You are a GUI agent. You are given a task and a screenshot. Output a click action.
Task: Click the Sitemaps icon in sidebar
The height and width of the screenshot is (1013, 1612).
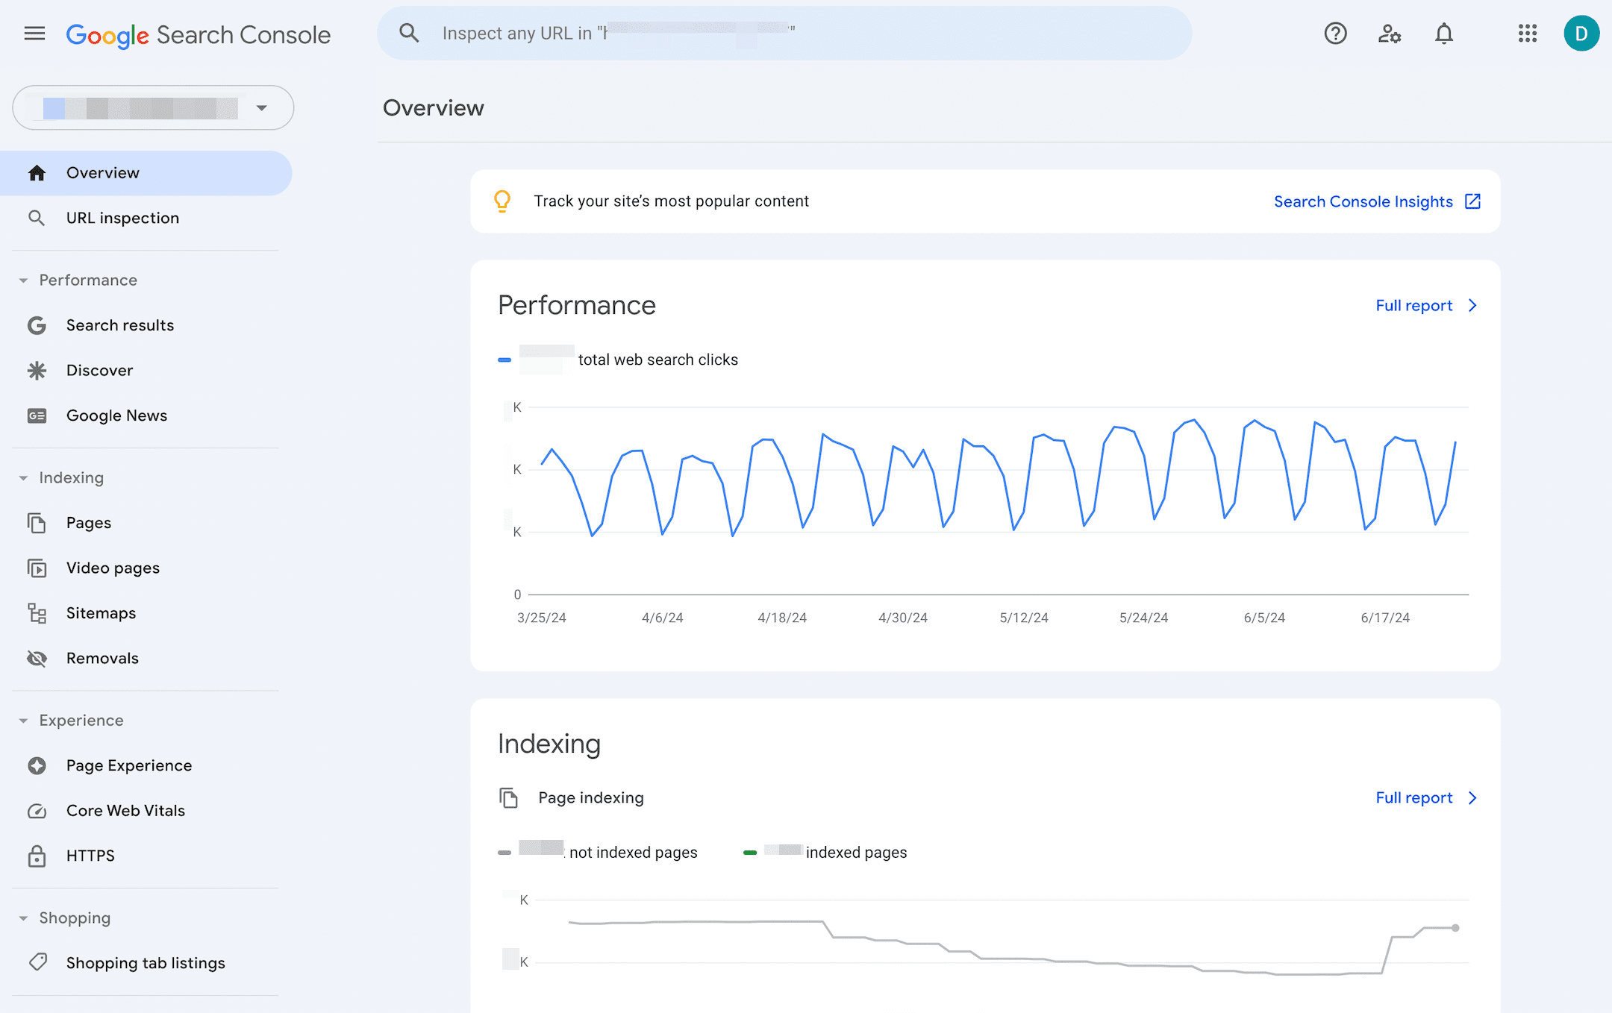click(x=36, y=612)
